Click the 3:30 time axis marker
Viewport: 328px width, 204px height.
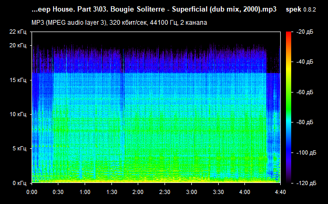[218, 192]
